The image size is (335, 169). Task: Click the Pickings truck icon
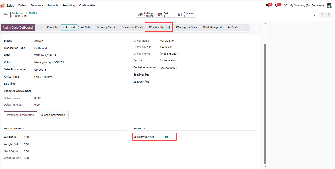(x=141, y=15)
